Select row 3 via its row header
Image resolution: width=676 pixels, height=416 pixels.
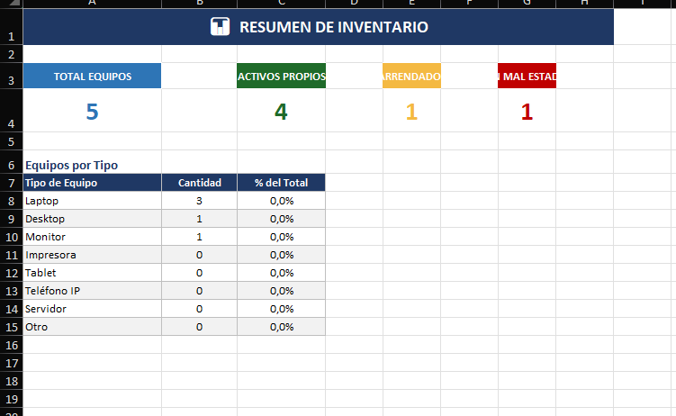click(11, 76)
